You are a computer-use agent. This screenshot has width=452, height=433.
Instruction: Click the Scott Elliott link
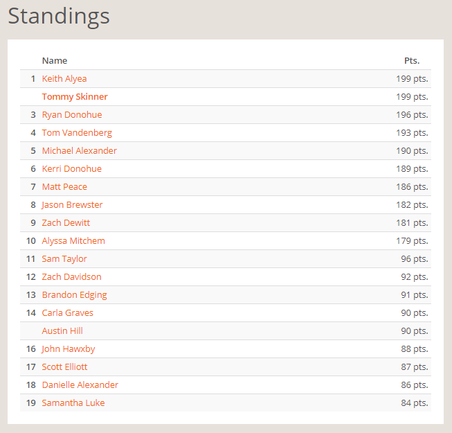(x=65, y=367)
